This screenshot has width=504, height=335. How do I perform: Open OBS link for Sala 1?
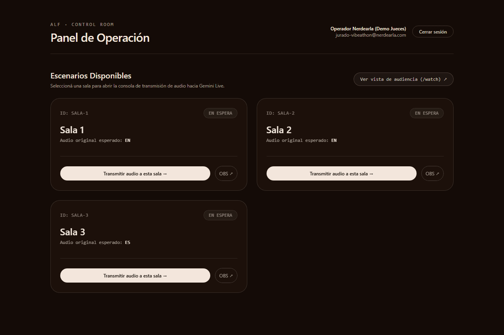coord(226,173)
